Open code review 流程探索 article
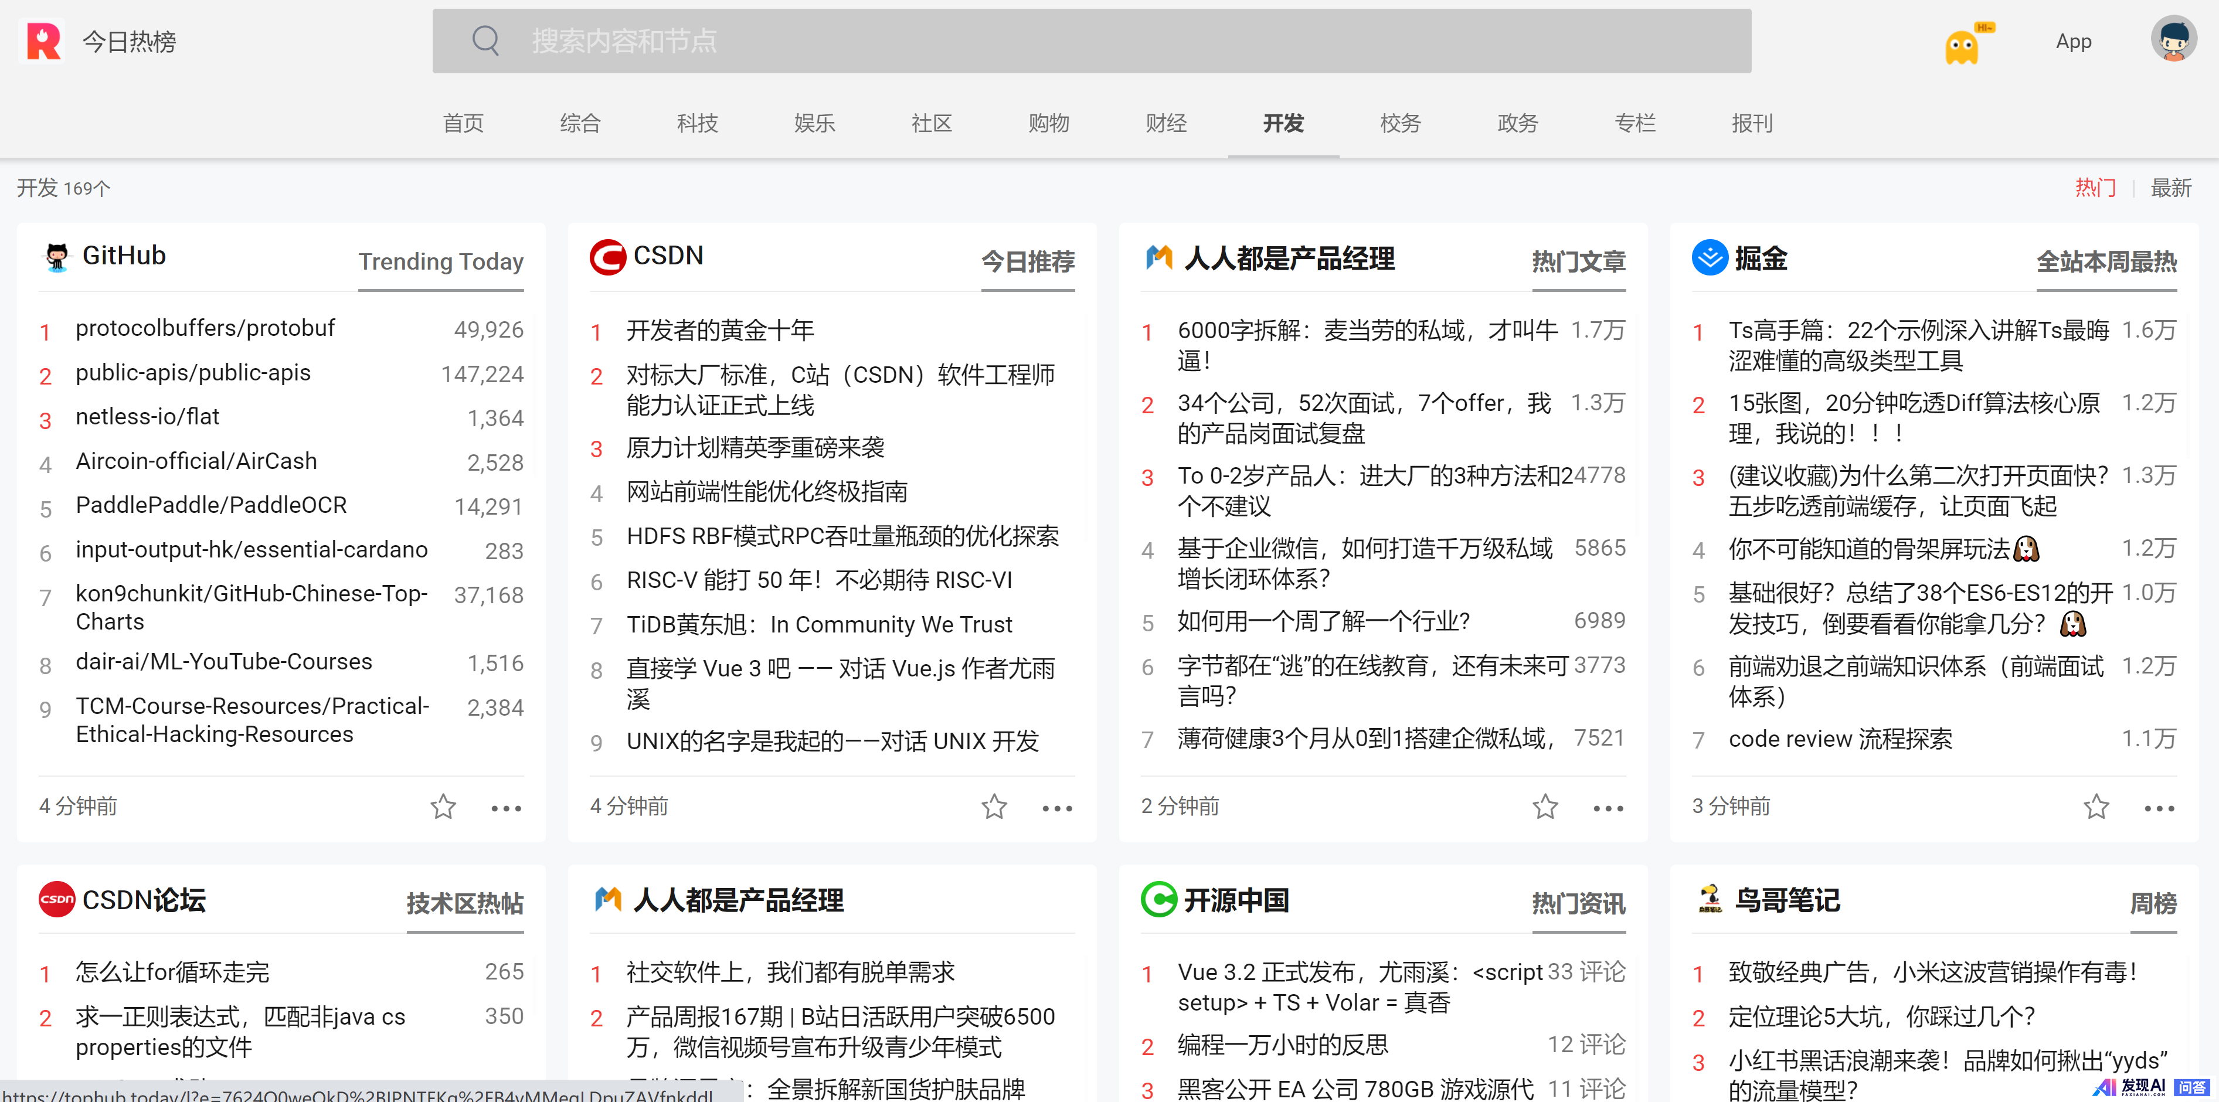The image size is (2219, 1102). (x=1840, y=739)
